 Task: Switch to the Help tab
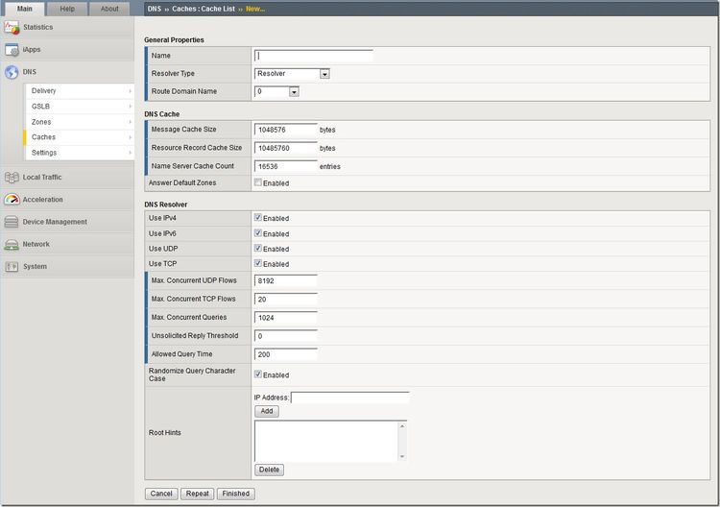click(x=67, y=9)
